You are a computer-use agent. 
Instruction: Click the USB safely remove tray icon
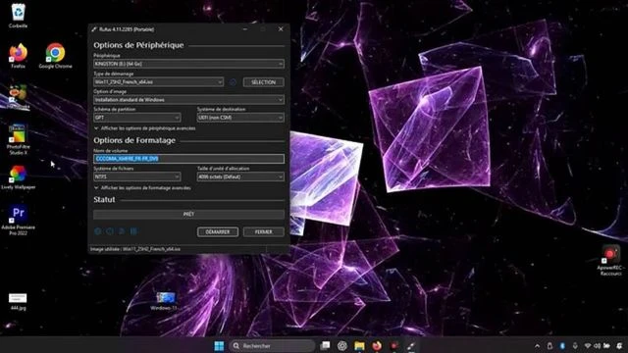549,346
